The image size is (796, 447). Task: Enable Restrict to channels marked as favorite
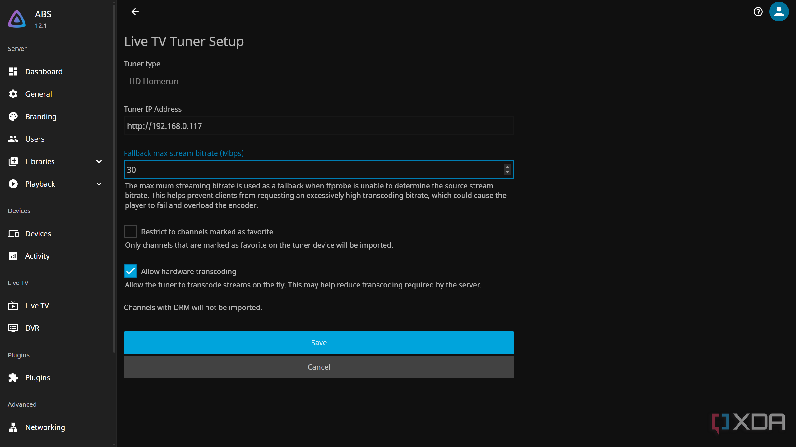tap(130, 231)
